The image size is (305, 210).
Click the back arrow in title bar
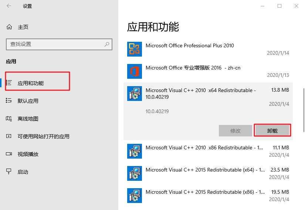click(x=9, y=6)
